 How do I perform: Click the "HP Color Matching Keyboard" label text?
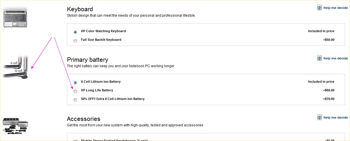click(x=103, y=31)
